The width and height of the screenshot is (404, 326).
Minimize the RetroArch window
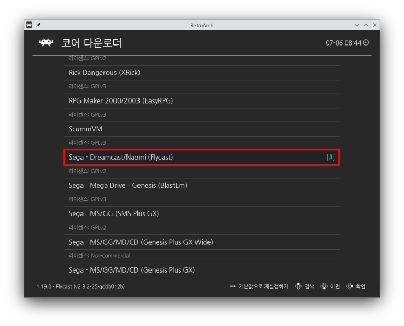[357, 25]
